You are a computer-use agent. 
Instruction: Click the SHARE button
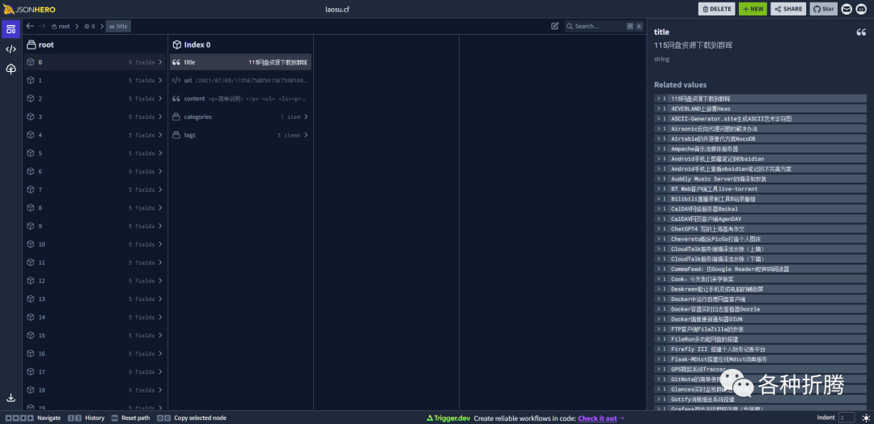(788, 9)
